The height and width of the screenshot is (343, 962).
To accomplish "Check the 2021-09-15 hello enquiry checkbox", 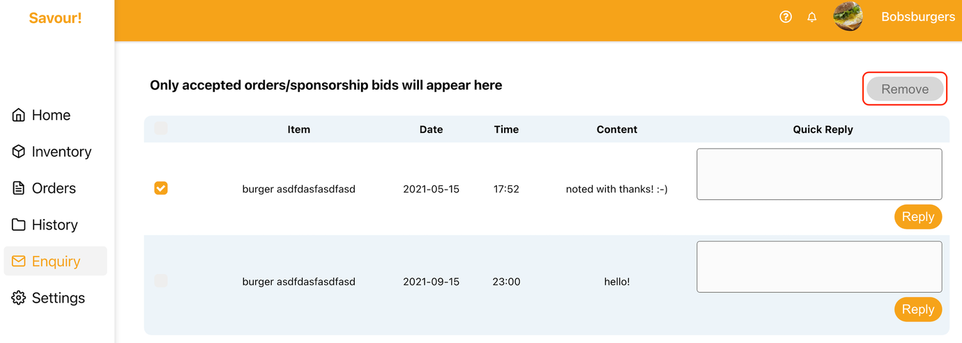I will pos(161,281).
